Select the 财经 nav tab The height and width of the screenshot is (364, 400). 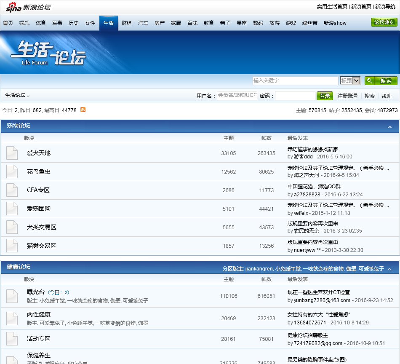(127, 23)
